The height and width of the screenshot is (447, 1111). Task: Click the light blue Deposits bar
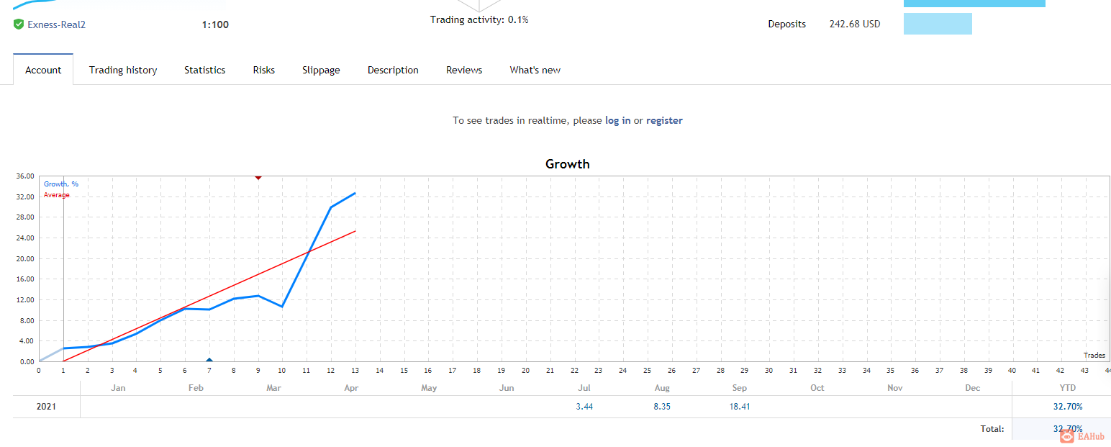(x=938, y=24)
